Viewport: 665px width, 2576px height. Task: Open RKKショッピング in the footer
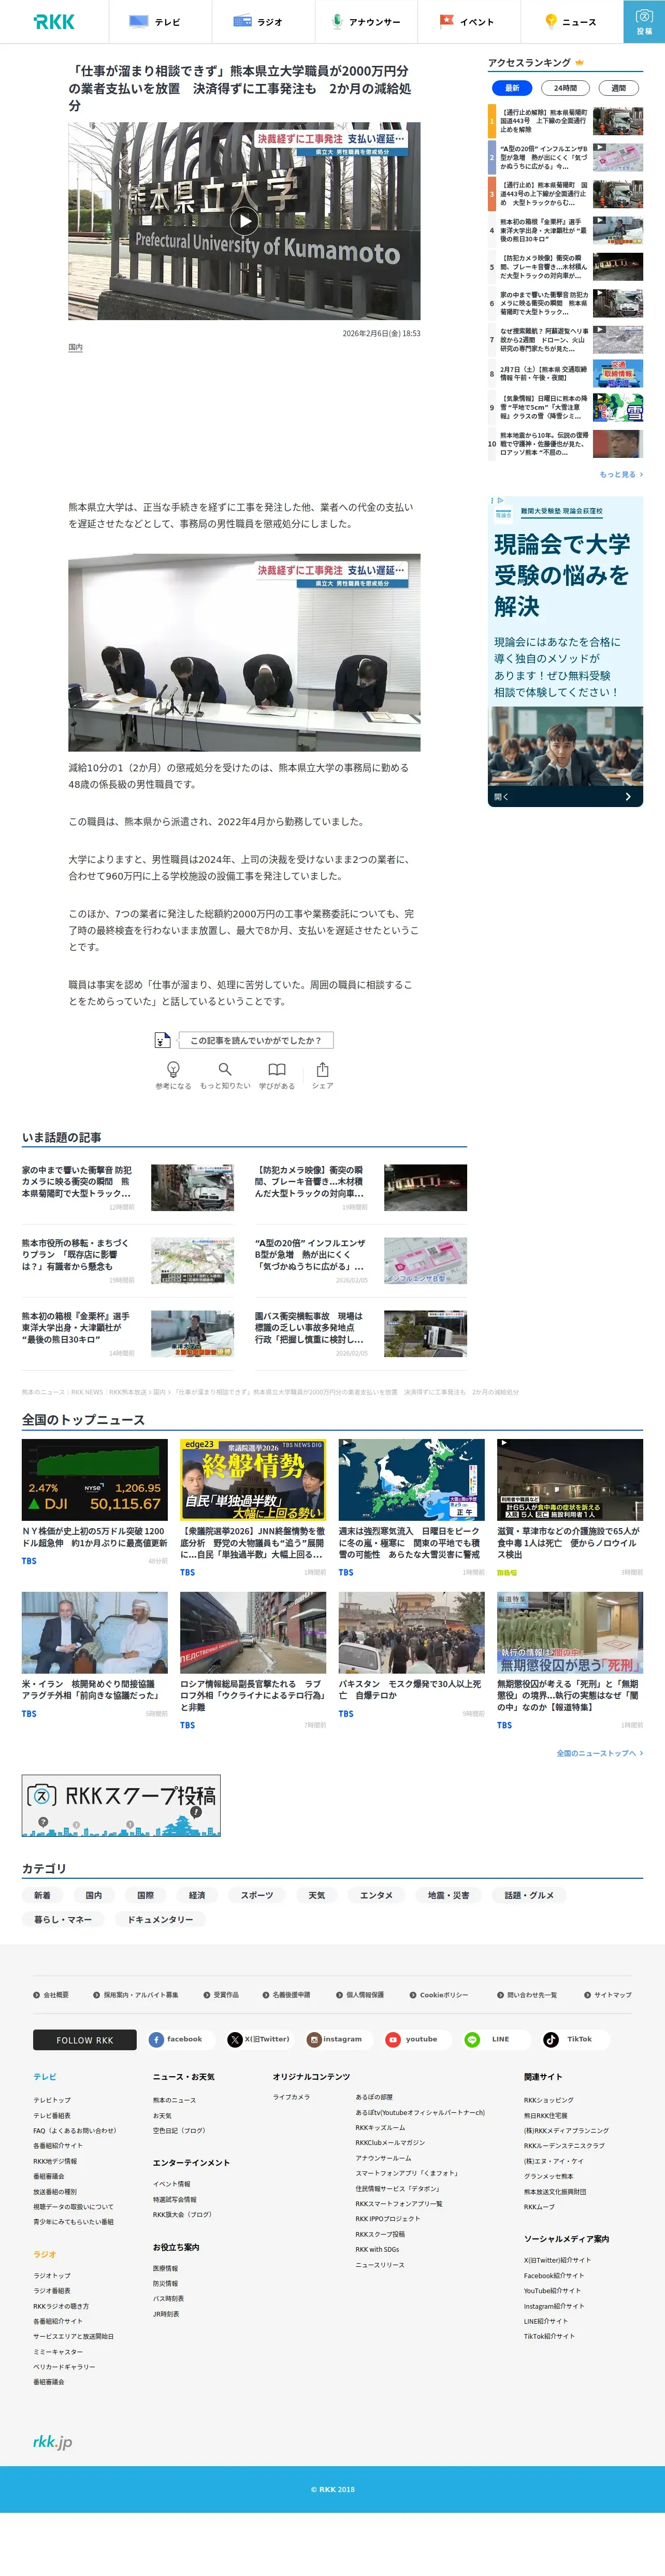point(549,2100)
